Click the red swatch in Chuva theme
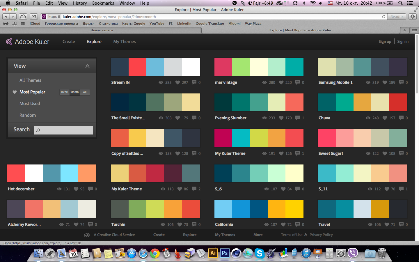419x262 pixels. click(398, 102)
